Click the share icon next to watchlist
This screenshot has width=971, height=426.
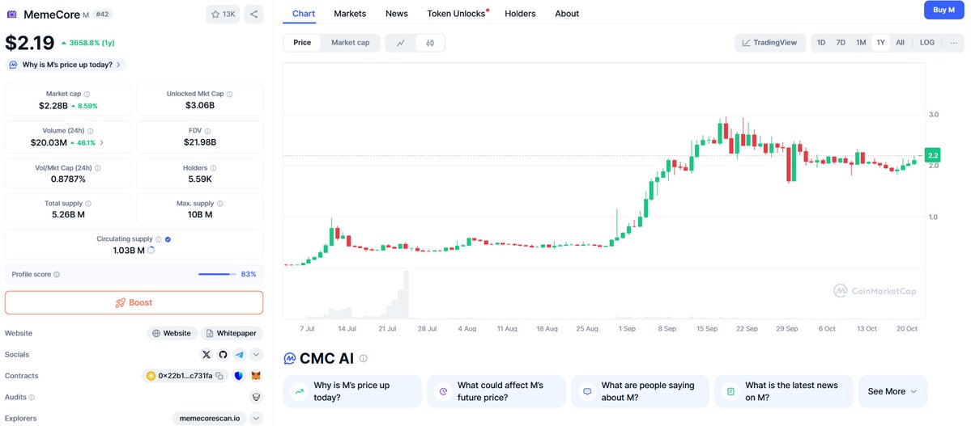(253, 14)
